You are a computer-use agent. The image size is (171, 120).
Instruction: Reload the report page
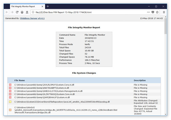pyautogui.click(x=17, y=12)
